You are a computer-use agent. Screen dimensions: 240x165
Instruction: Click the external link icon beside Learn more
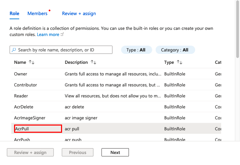tap(62, 35)
